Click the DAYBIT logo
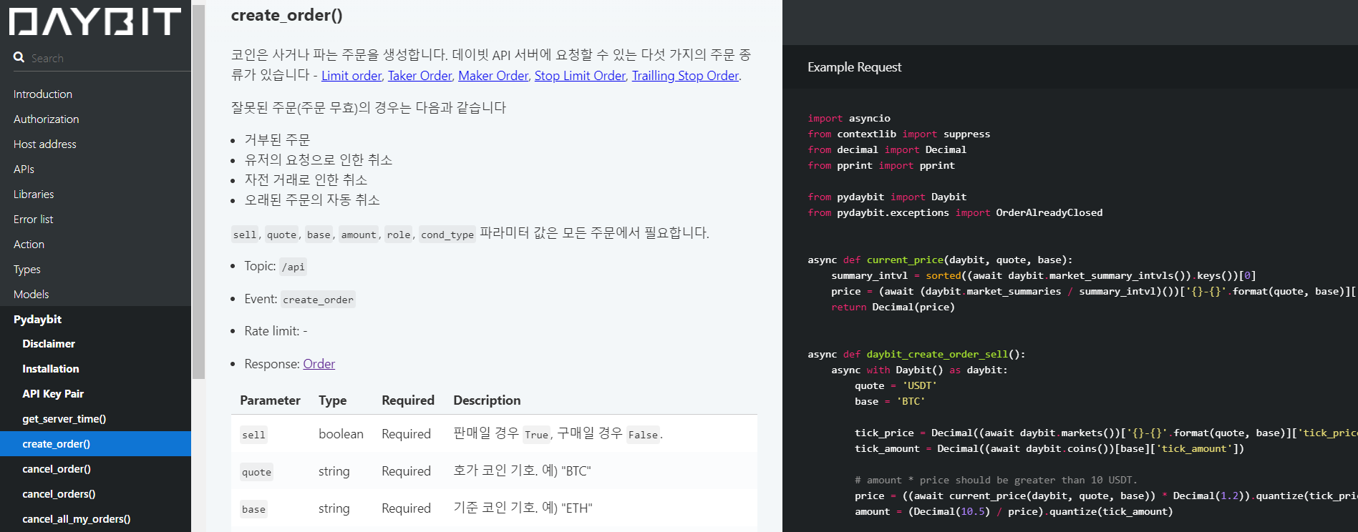The width and height of the screenshot is (1358, 532). tap(95, 21)
